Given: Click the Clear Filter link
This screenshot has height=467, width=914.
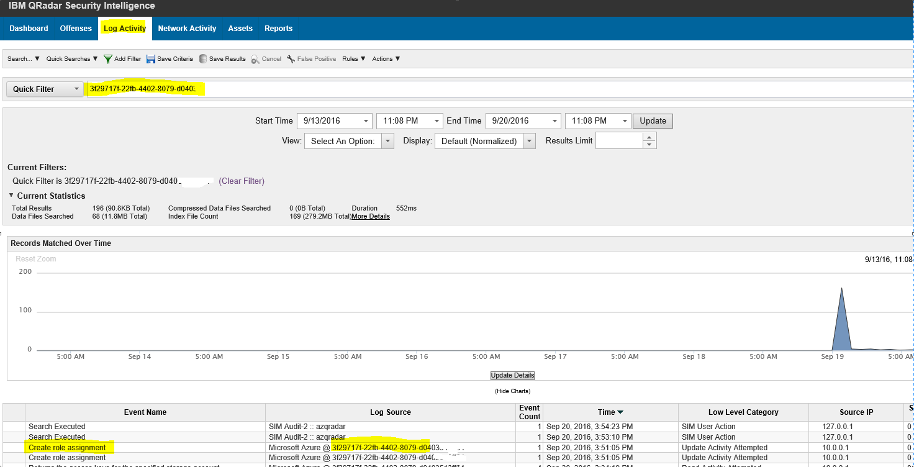Looking at the screenshot, I should tap(242, 181).
